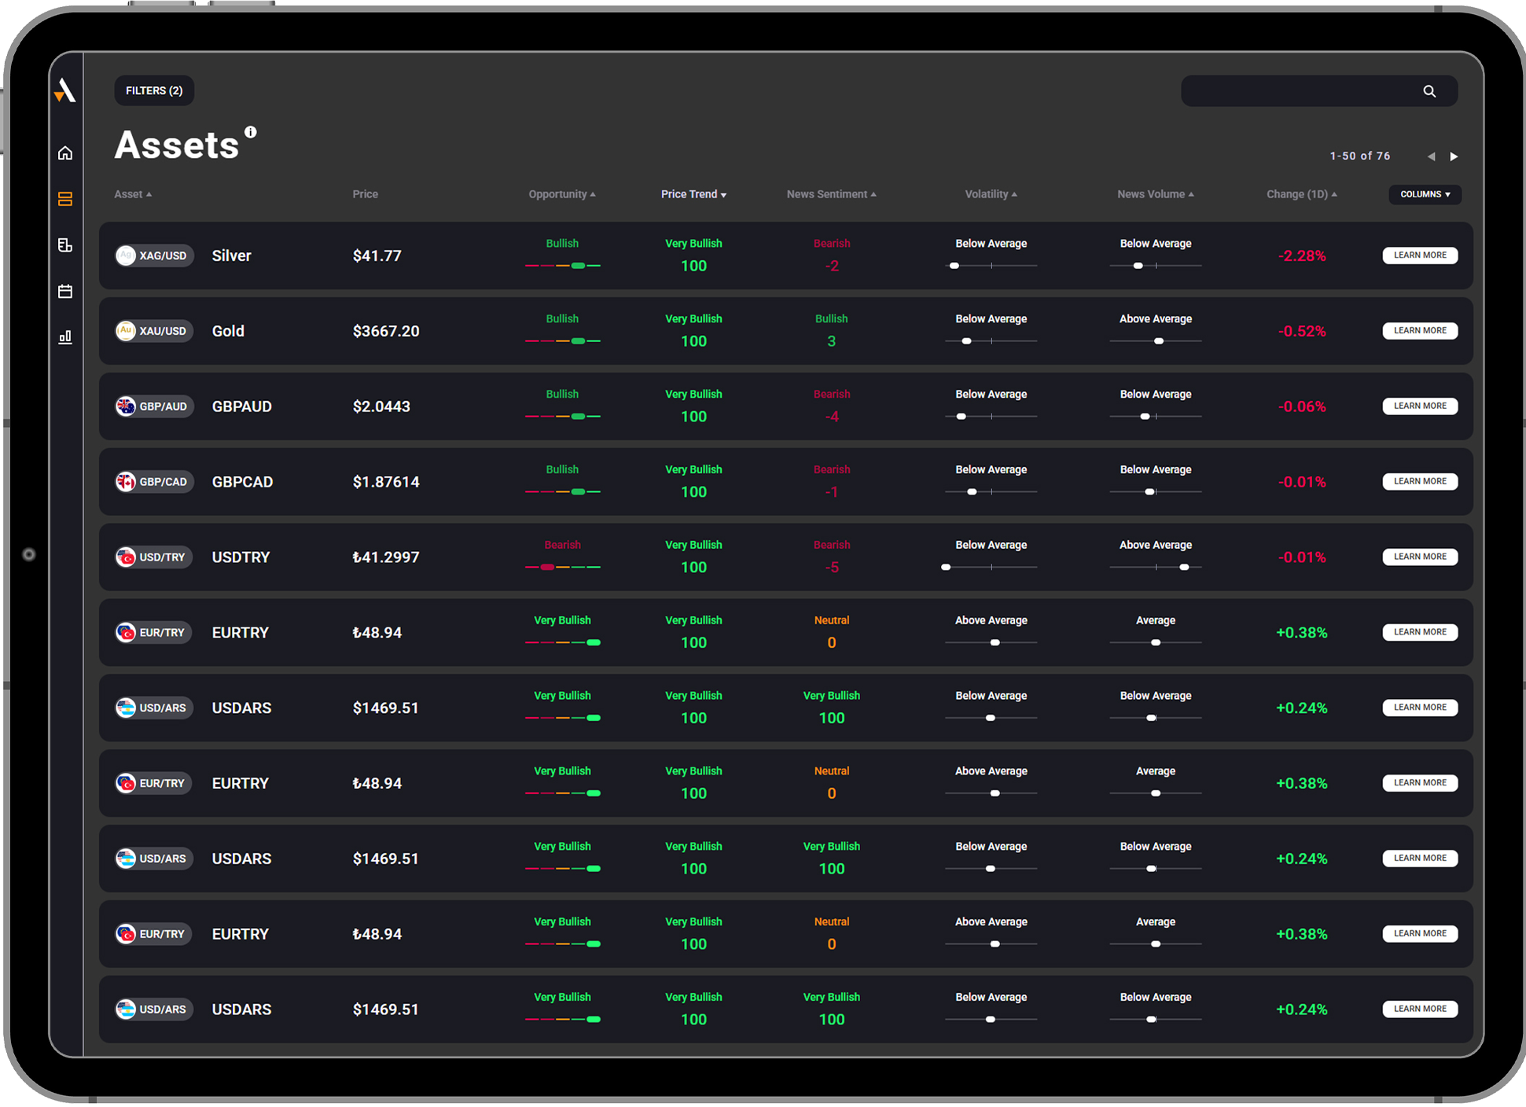Open the COLUMNS dropdown
The height and width of the screenshot is (1107, 1526).
coord(1425,194)
